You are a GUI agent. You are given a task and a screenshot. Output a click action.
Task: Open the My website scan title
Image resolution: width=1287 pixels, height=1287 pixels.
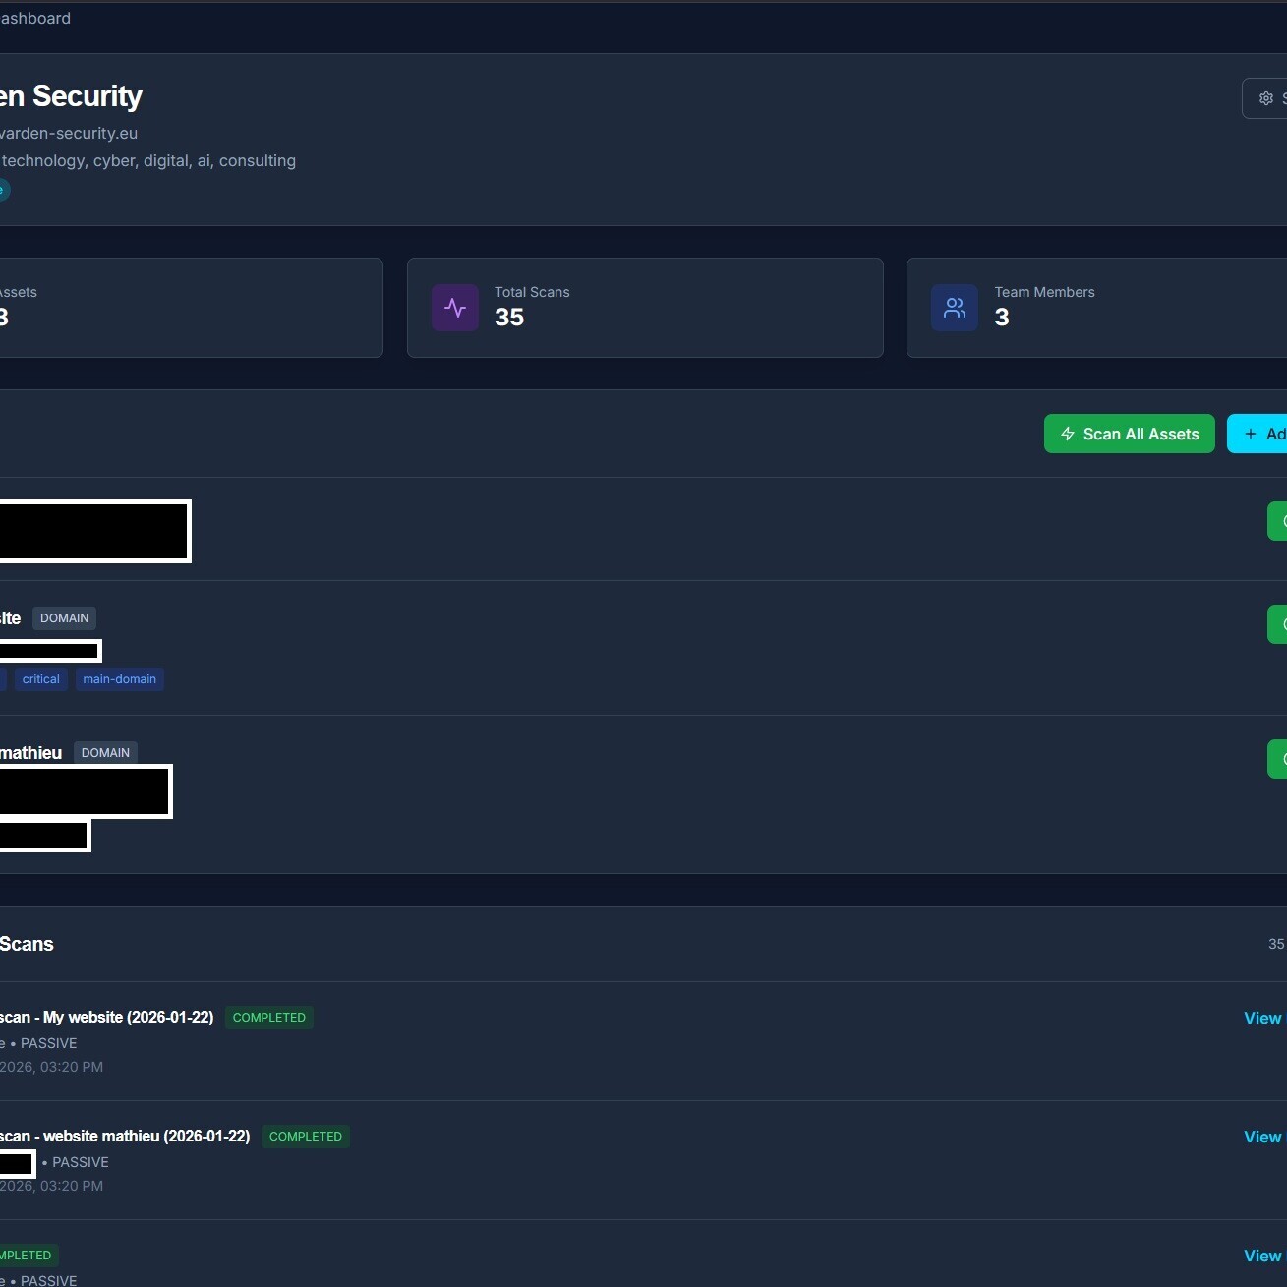coord(106,1018)
